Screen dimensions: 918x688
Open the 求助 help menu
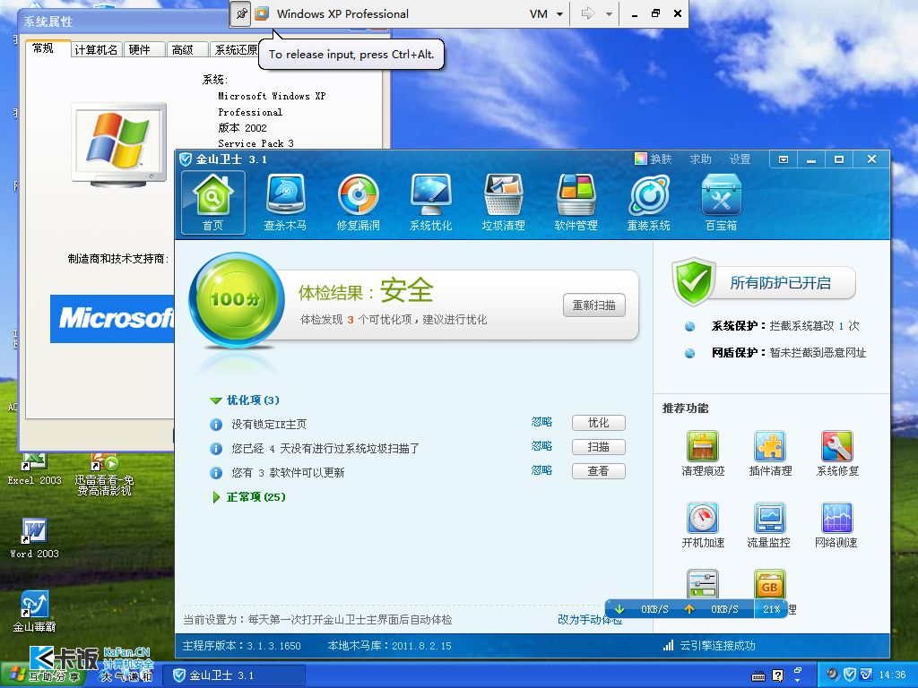(700, 159)
